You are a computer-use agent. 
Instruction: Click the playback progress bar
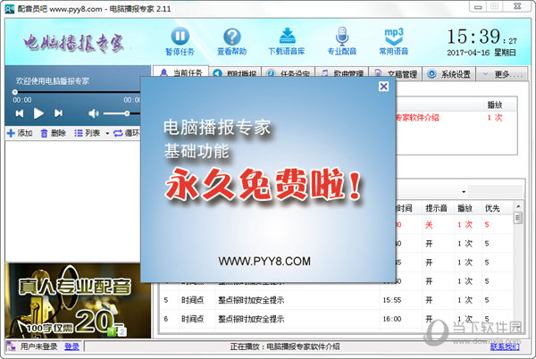[77, 92]
